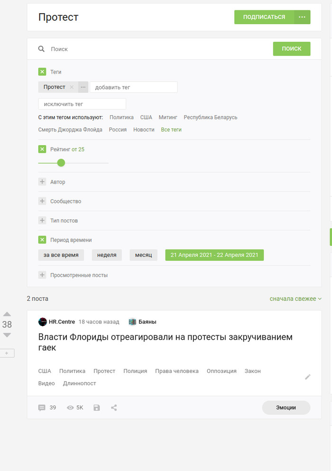Open the сначала свежее sort dropdown
This screenshot has width=332, height=471.
point(295,299)
